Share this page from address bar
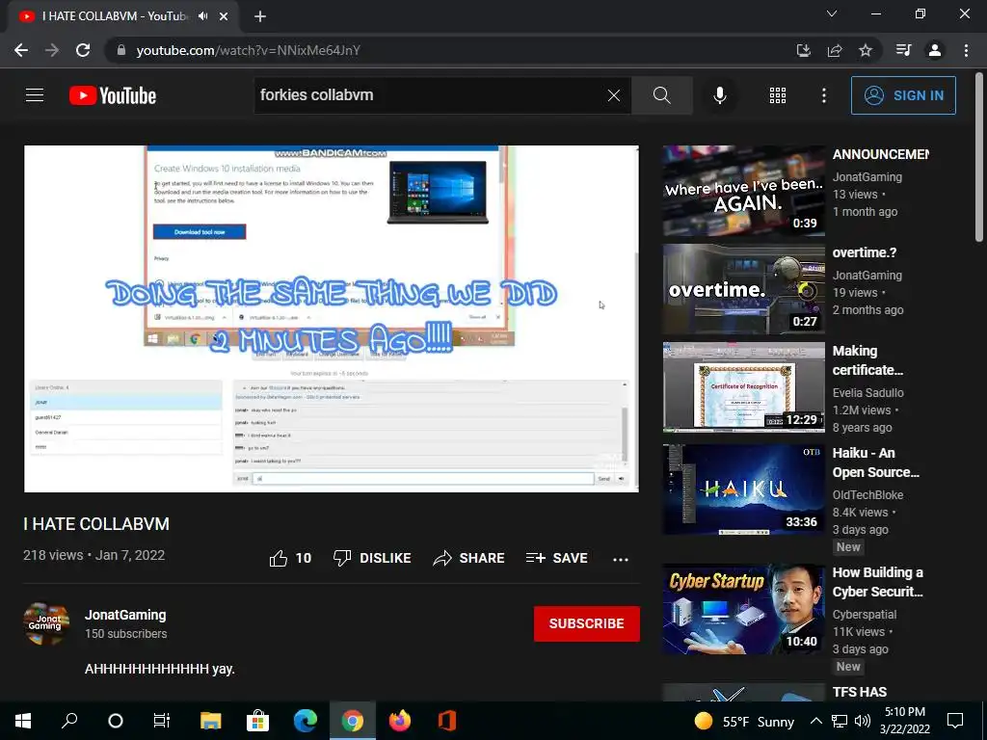 coord(835,50)
